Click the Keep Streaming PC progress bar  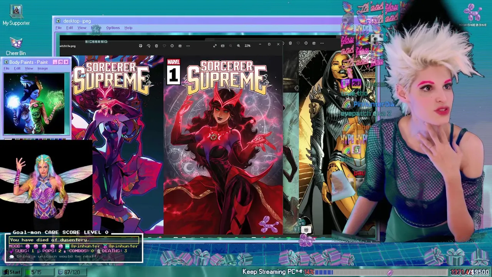click(381, 272)
